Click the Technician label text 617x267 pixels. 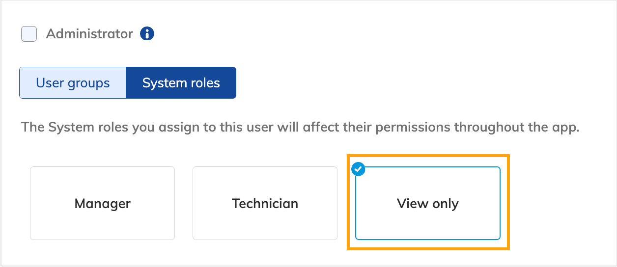tap(265, 204)
